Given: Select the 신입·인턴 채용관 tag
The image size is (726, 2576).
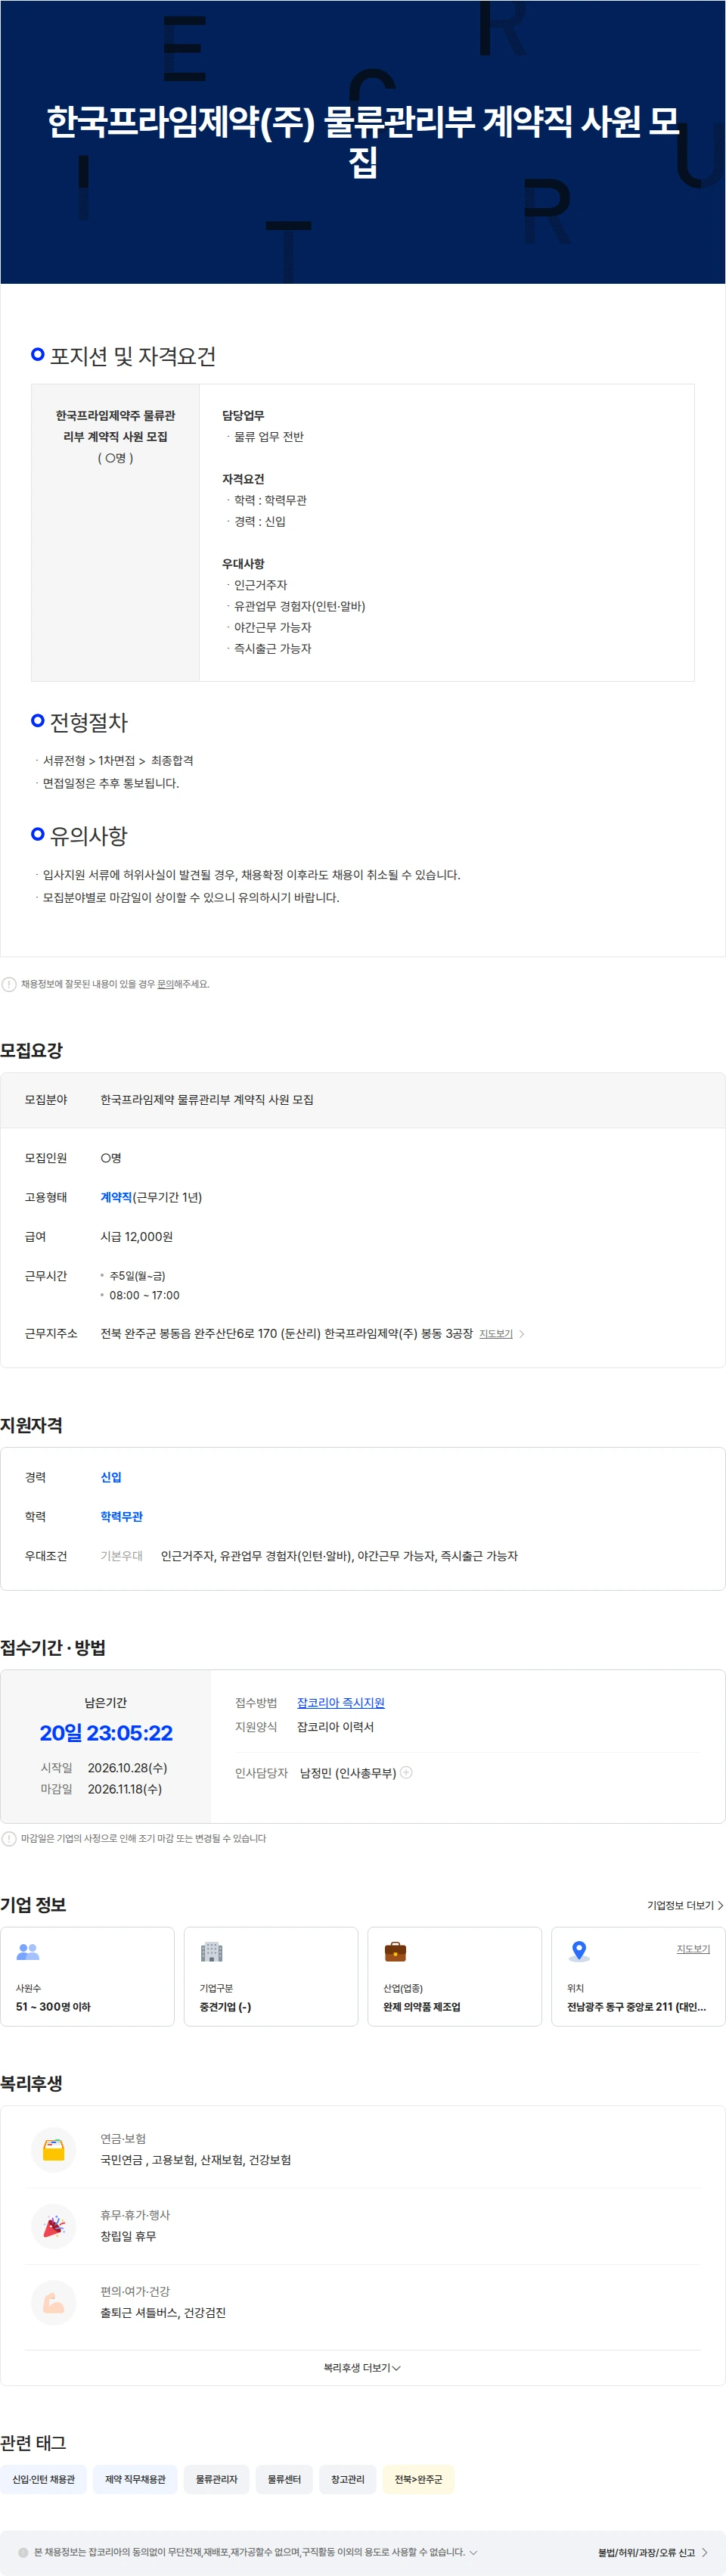Looking at the screenshot, I should tap(43, 2479).
